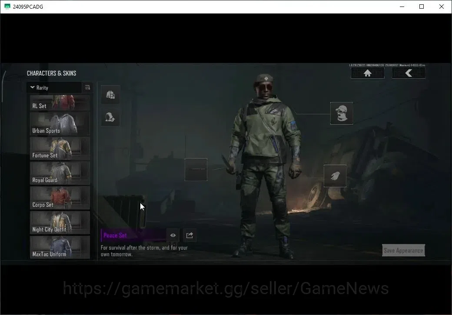Toggle the list sort order icon

87,87
